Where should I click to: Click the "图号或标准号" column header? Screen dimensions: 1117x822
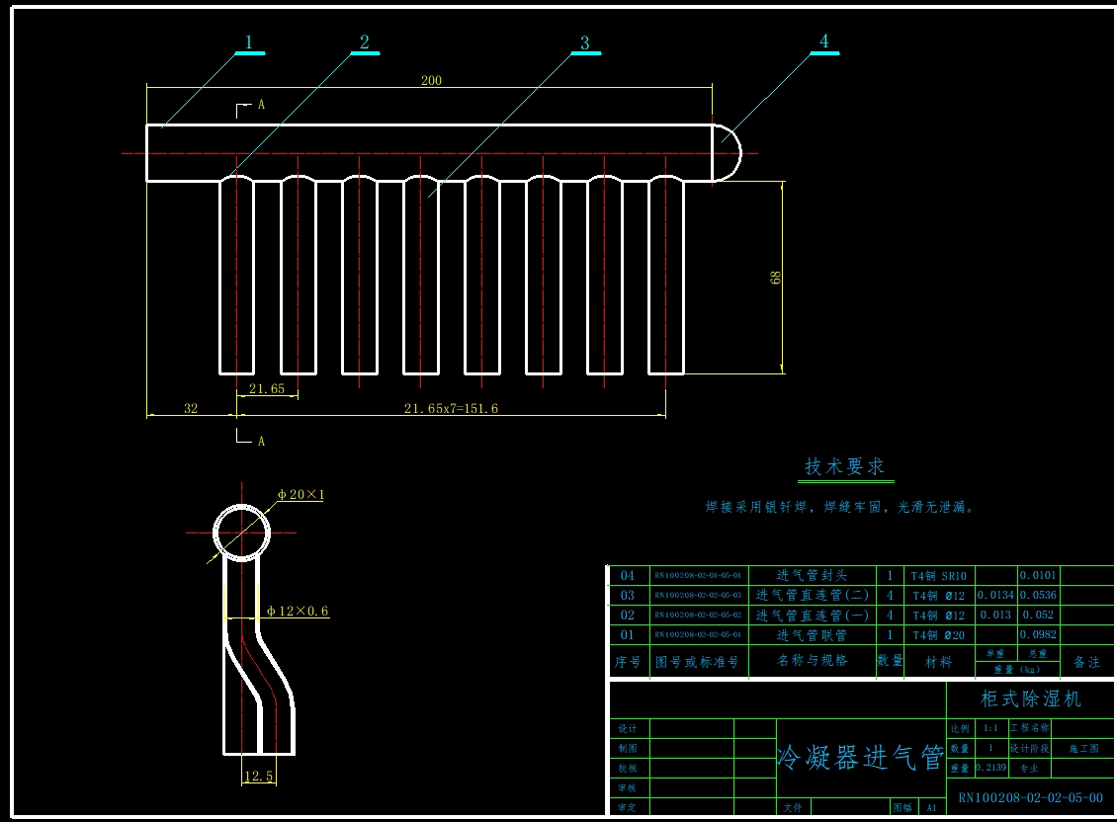pyautogui.click(x=698, y=662)
